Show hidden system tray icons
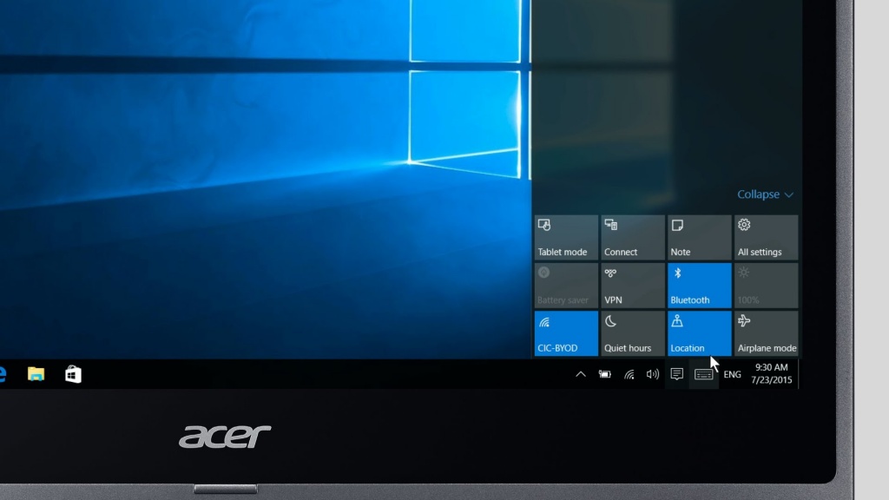This screenshot has width=889, height=500. (581, 374)
